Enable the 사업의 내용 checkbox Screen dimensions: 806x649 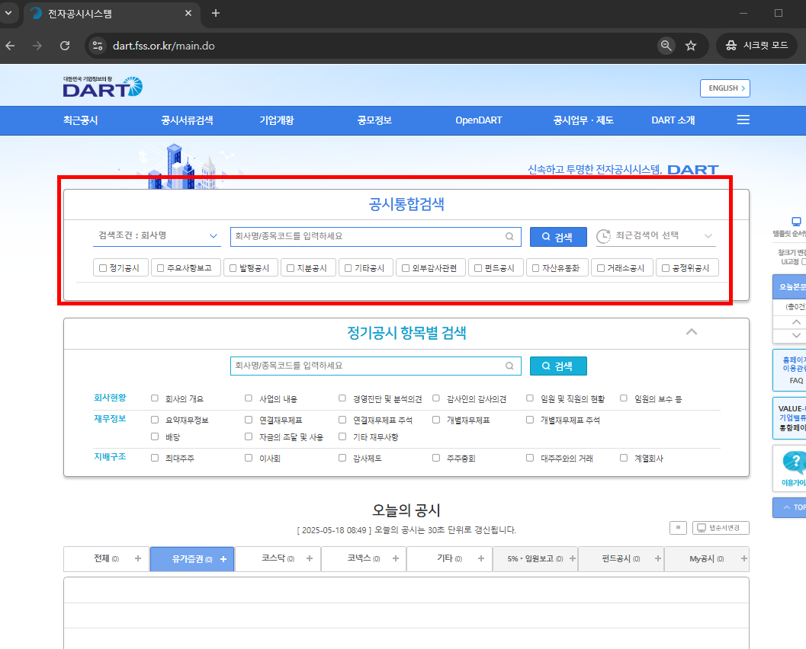(x=248, y=397)
